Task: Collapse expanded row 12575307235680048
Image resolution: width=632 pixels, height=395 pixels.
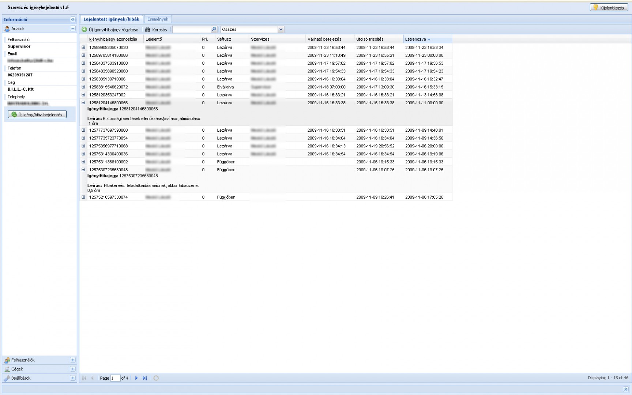Action: coord(83,170)
